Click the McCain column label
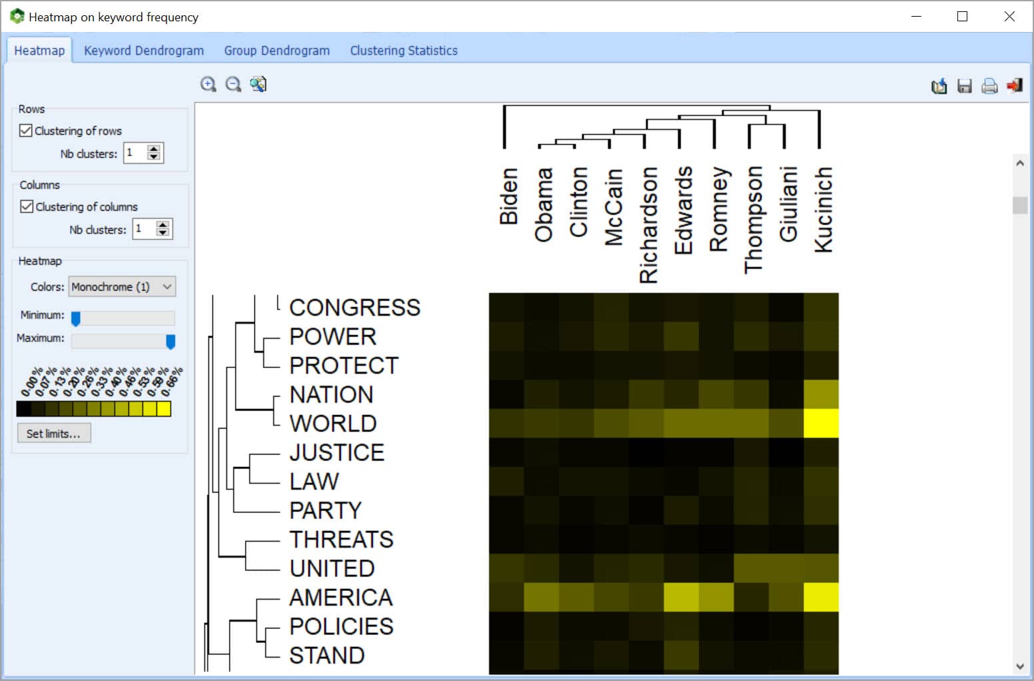This screenshot has height=681, width=1034. [613, 207]
